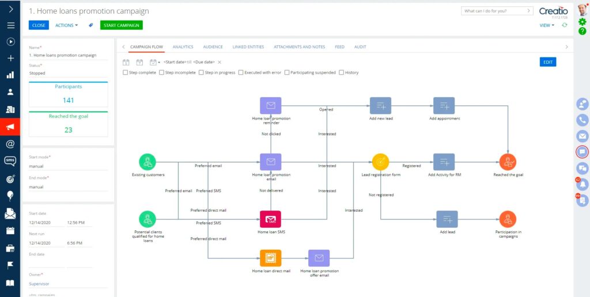Select the Home loan direct mail node

coord(271,258)
